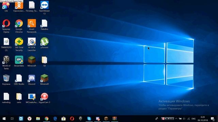Viewport: 218px width, 122px height.
Task: Select the Discord desktop shortcut
Action: coord(32,80)
